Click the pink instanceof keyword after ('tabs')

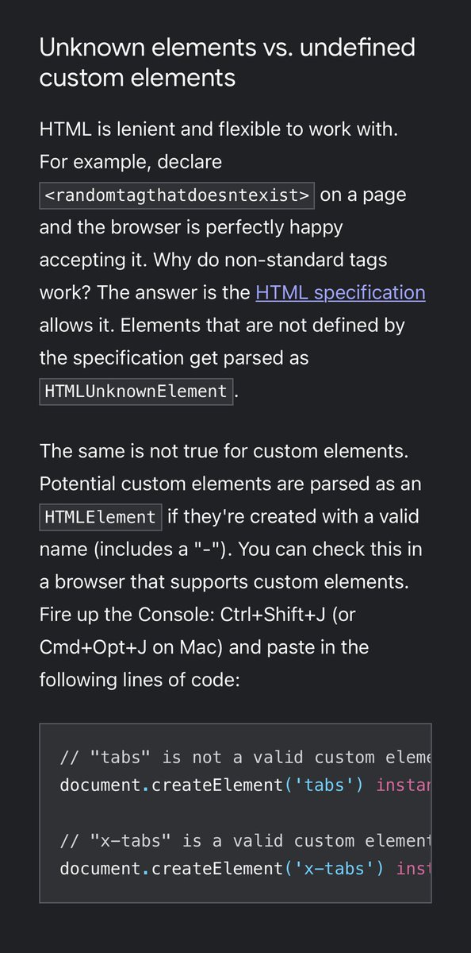coord(404,785)
